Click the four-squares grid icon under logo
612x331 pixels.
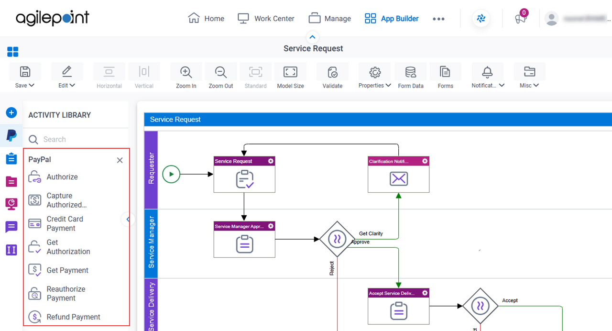point(13,52)
